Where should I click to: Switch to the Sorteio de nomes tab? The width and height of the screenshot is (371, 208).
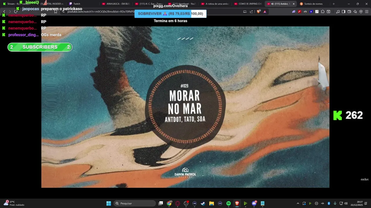click(313, 4)
